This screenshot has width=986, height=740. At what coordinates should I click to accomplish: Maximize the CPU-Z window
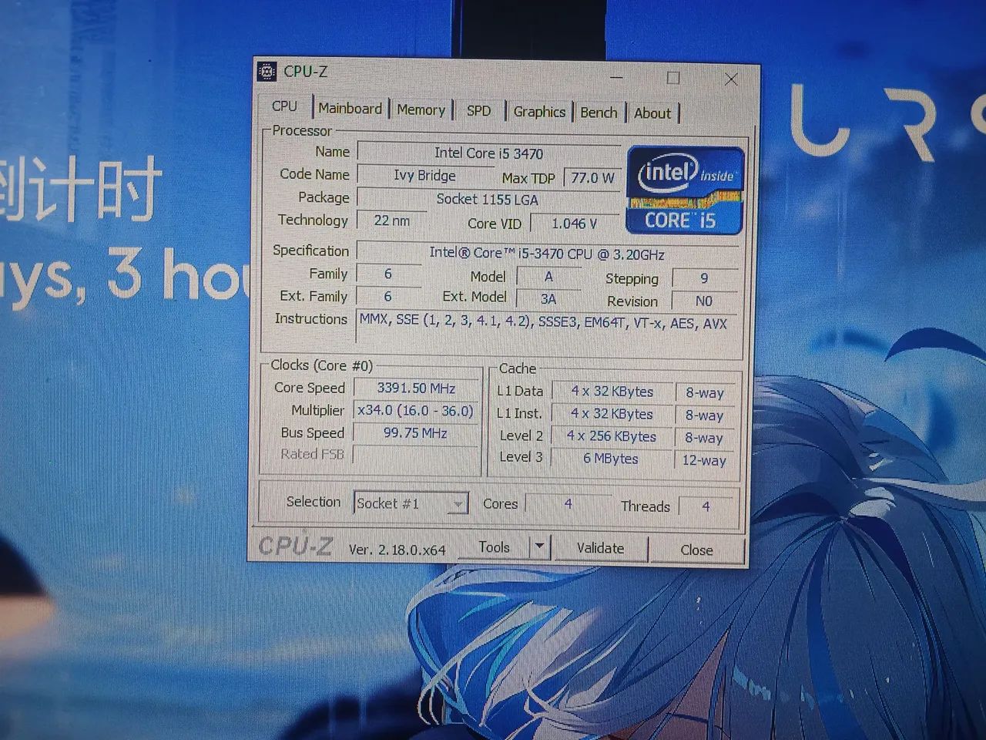[x=673, y=78]
